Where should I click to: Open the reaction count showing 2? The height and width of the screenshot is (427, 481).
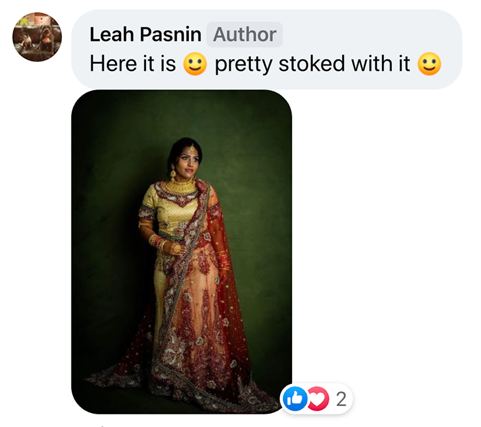click(x=341, y=399)
